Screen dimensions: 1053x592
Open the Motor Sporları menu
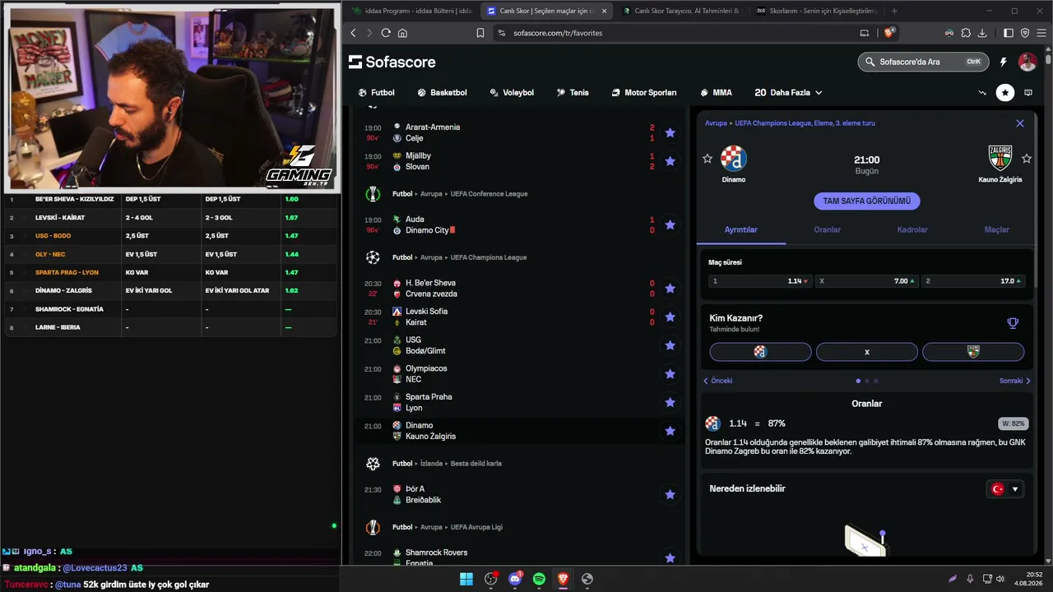[644, 93]
